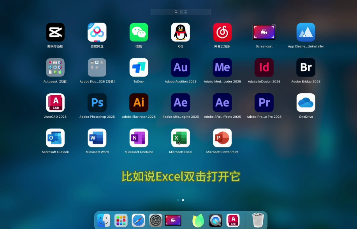Open the CapCut (剪映专业版) app
The image size is (357, 229).
(x=55, y=32)
